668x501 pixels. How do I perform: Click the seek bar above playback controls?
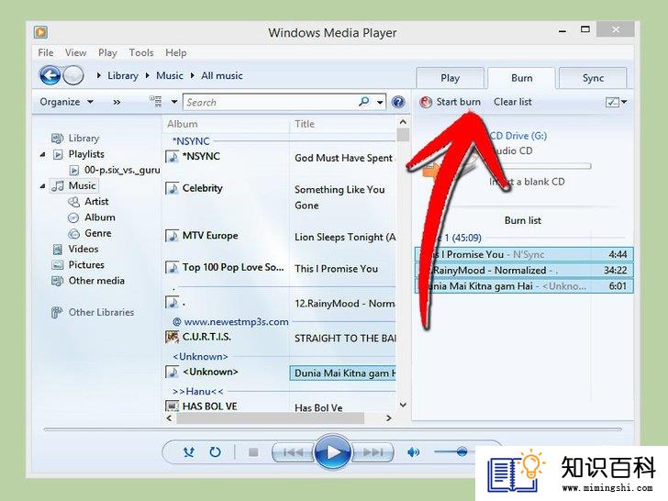click(332, 429)
